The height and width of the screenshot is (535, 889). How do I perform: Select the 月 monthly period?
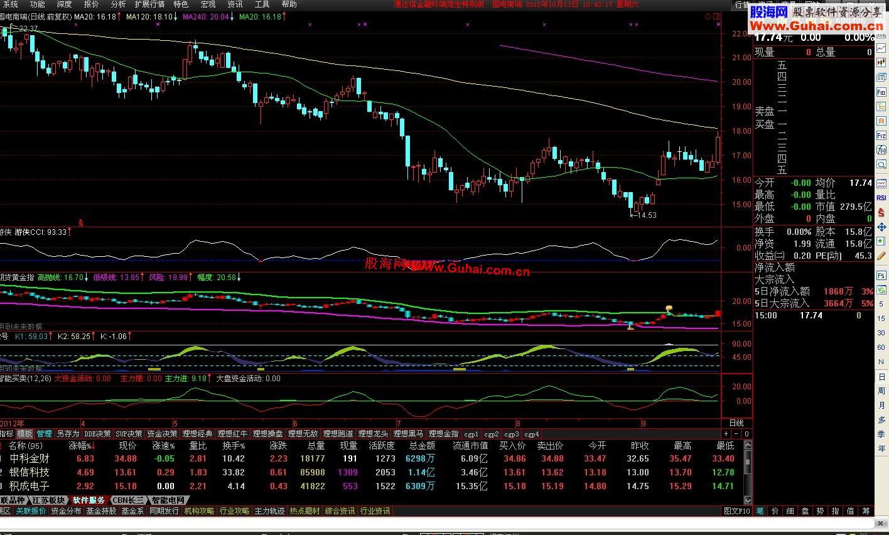pos(881,405)
